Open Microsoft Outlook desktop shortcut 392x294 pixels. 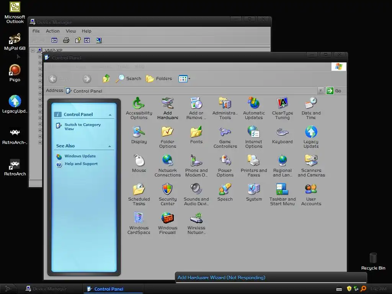pos(15,13)
